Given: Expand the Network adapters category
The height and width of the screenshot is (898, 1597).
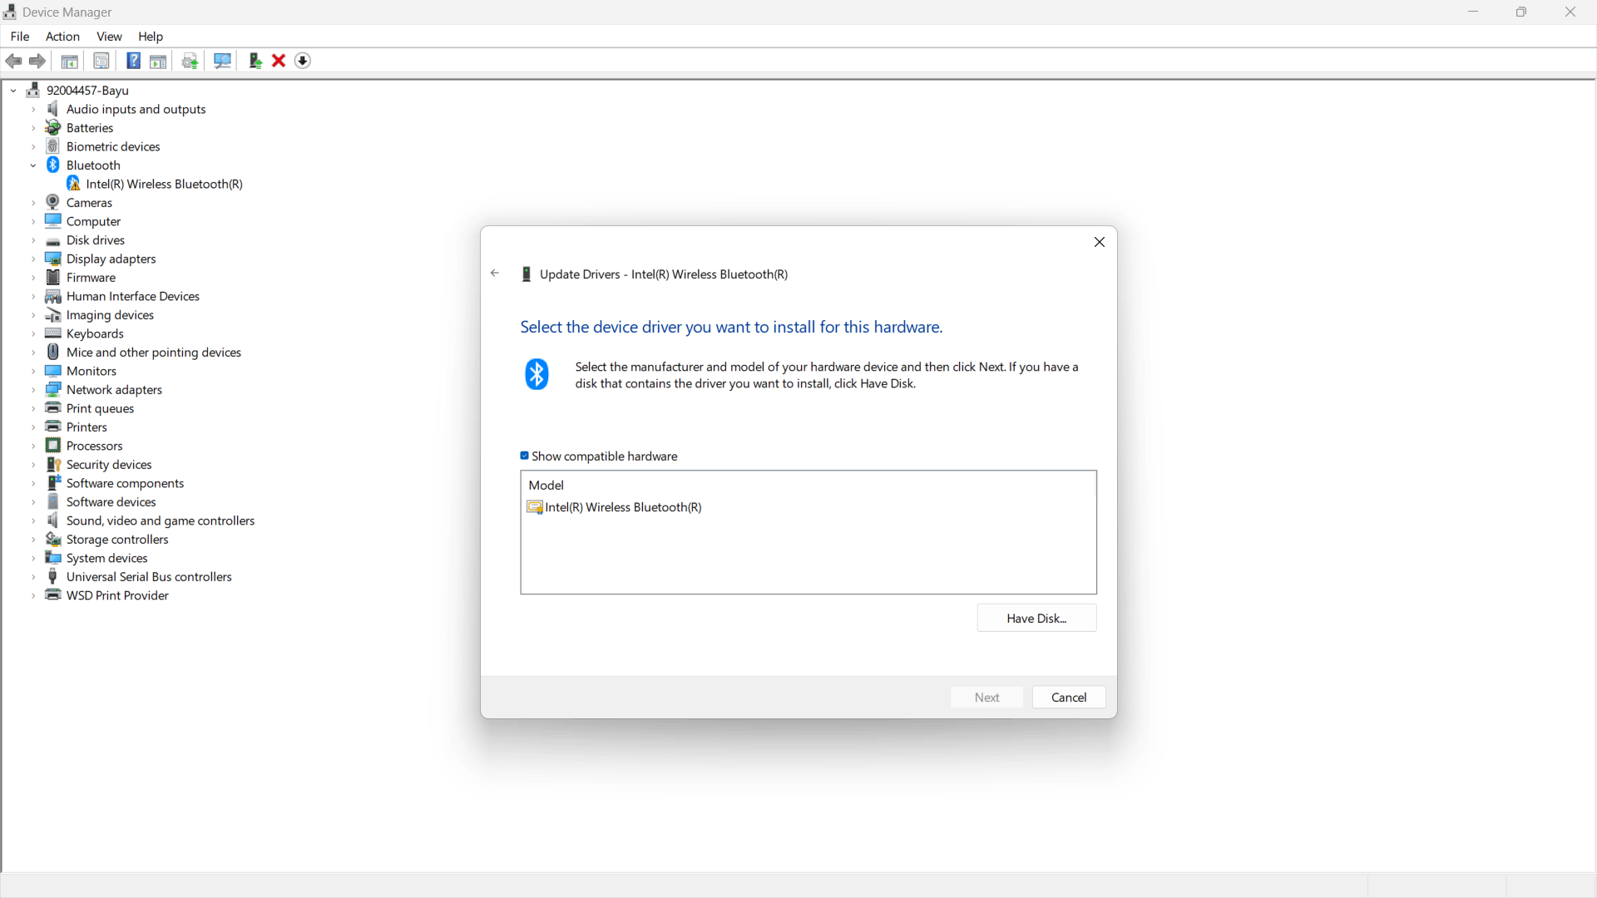Looking at the screenshot, I should point(33,390).
